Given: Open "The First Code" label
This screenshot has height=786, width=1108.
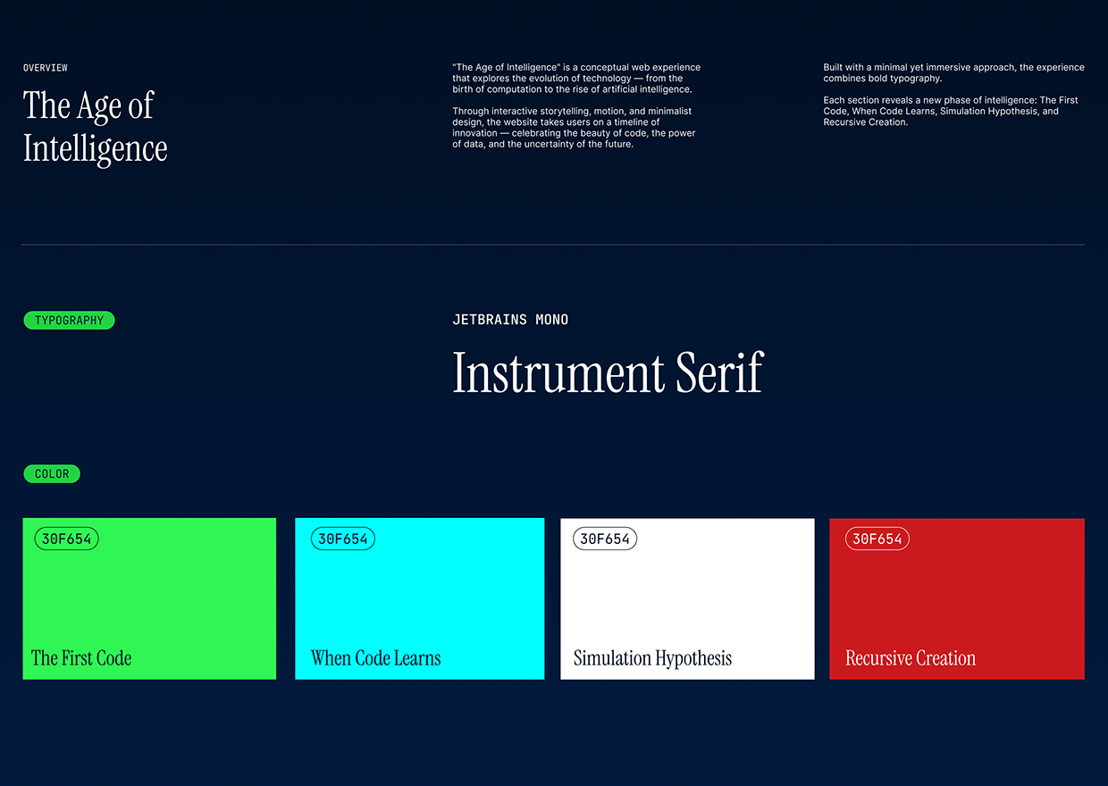Looking at the screenshot, I should pyautogui.click(x=81, y=658).
